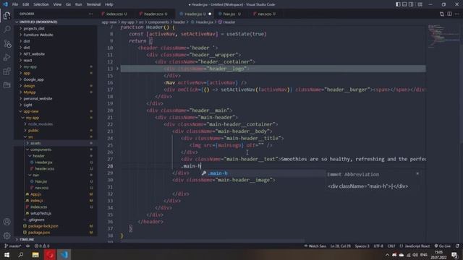
Task: Click the components breadcrumb segment
Action: (158, 22)
